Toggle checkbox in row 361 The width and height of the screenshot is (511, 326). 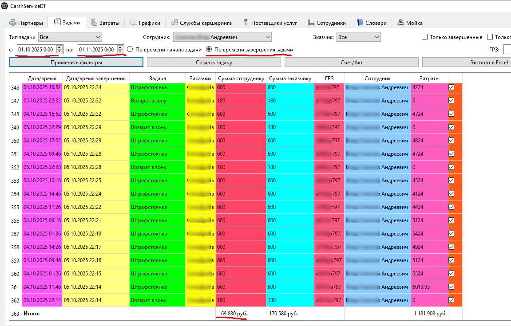click(452, 287)
